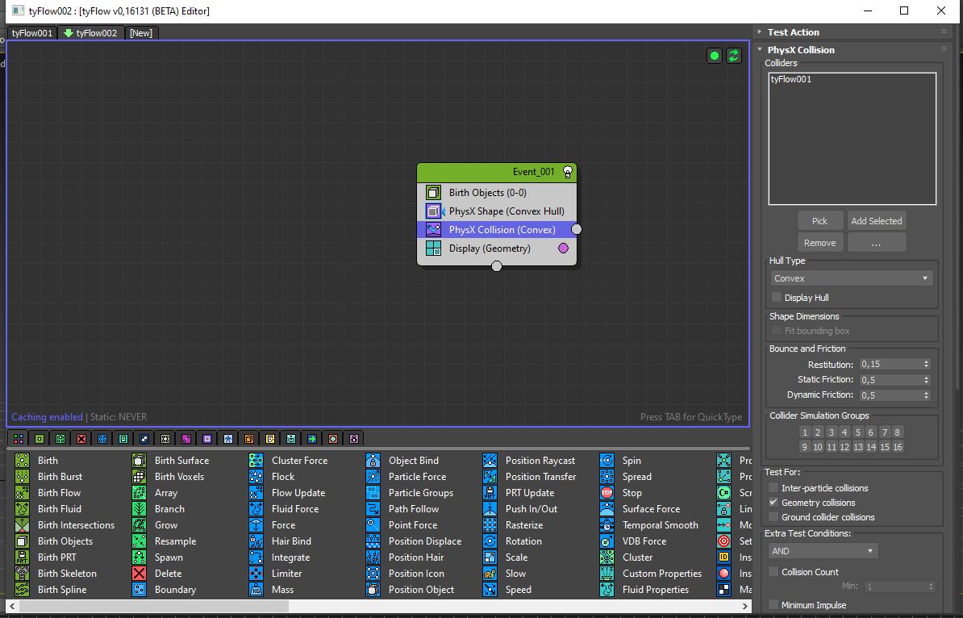This screenshot has height=618, width=963.
Task: Click the Birth Fluid operator icon
Action: [22, 509]
